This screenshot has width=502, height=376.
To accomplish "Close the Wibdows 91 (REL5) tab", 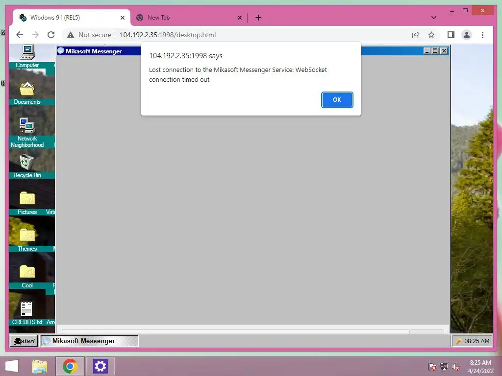I will pos(122,18).
